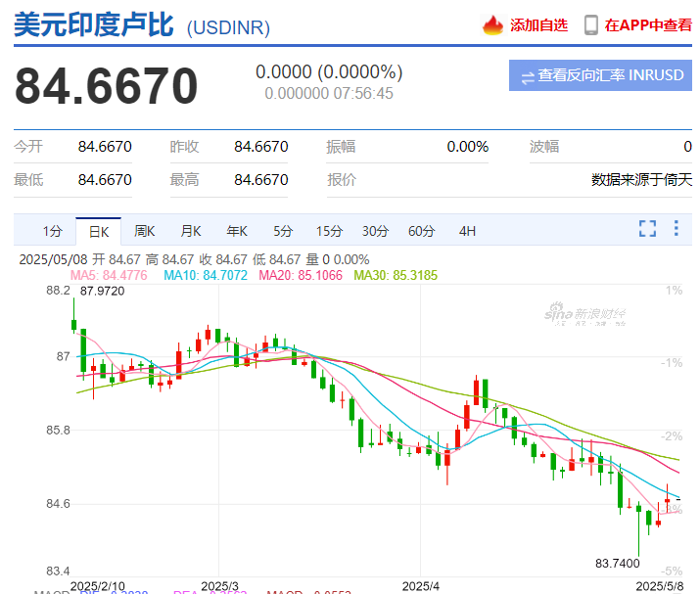Switch to the 1分 chart tab
The height and width of the screenshot is (594, 700).
52,231
